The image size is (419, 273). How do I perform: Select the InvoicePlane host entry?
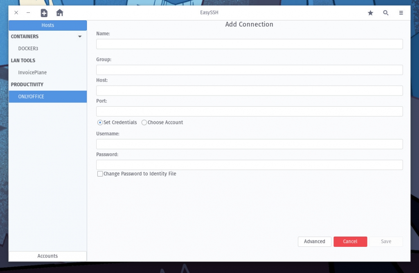32,72
